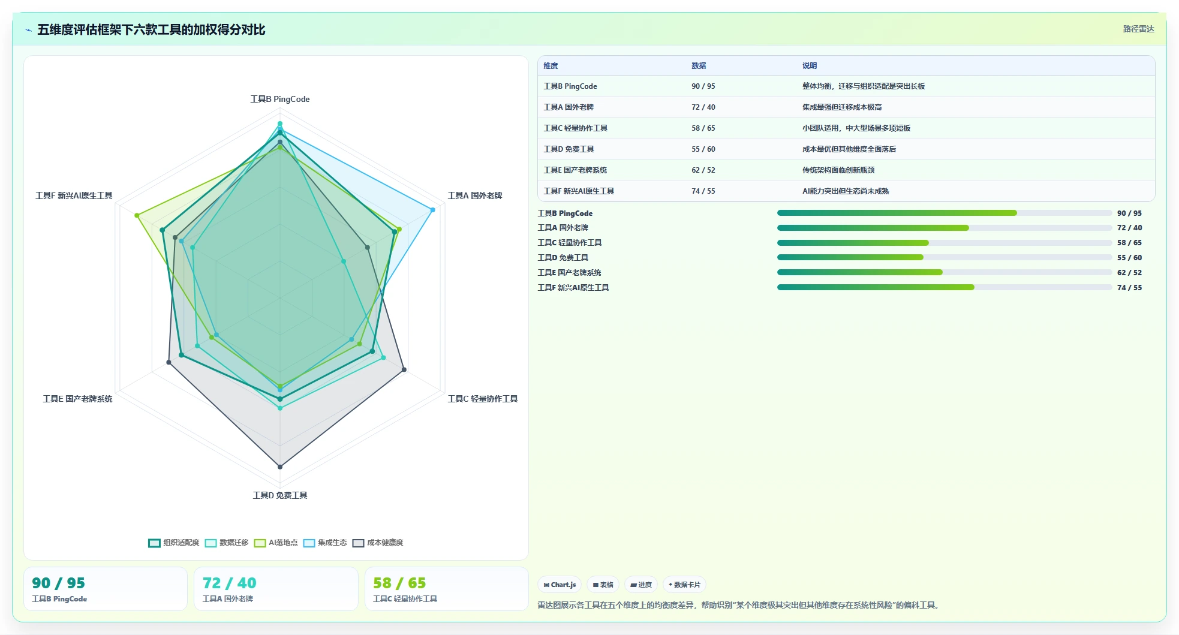Toggle the 组织适配度 legend series
This screenshot has height=635, width=1179.
pyautogui.click(x=174, y=543)
